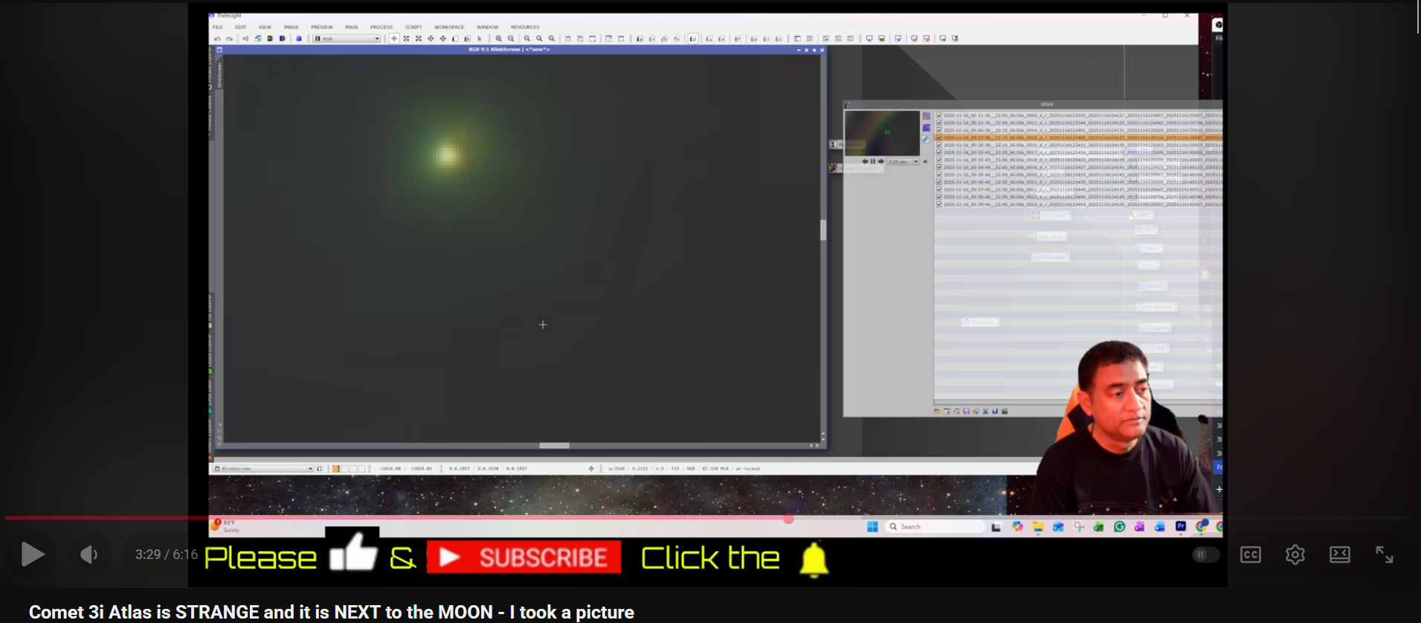Select the 05-36-45 frame row text
1421x623 pixels.
coord(1083,182)
